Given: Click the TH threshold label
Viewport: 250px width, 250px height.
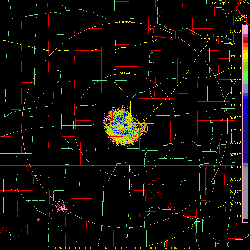Looking at the screenshot, I should [239, 216].
